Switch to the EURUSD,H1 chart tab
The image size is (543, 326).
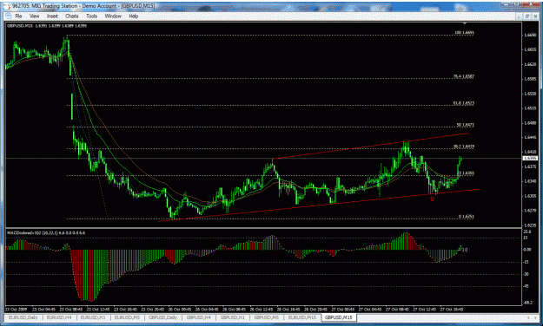pos(93,317)
